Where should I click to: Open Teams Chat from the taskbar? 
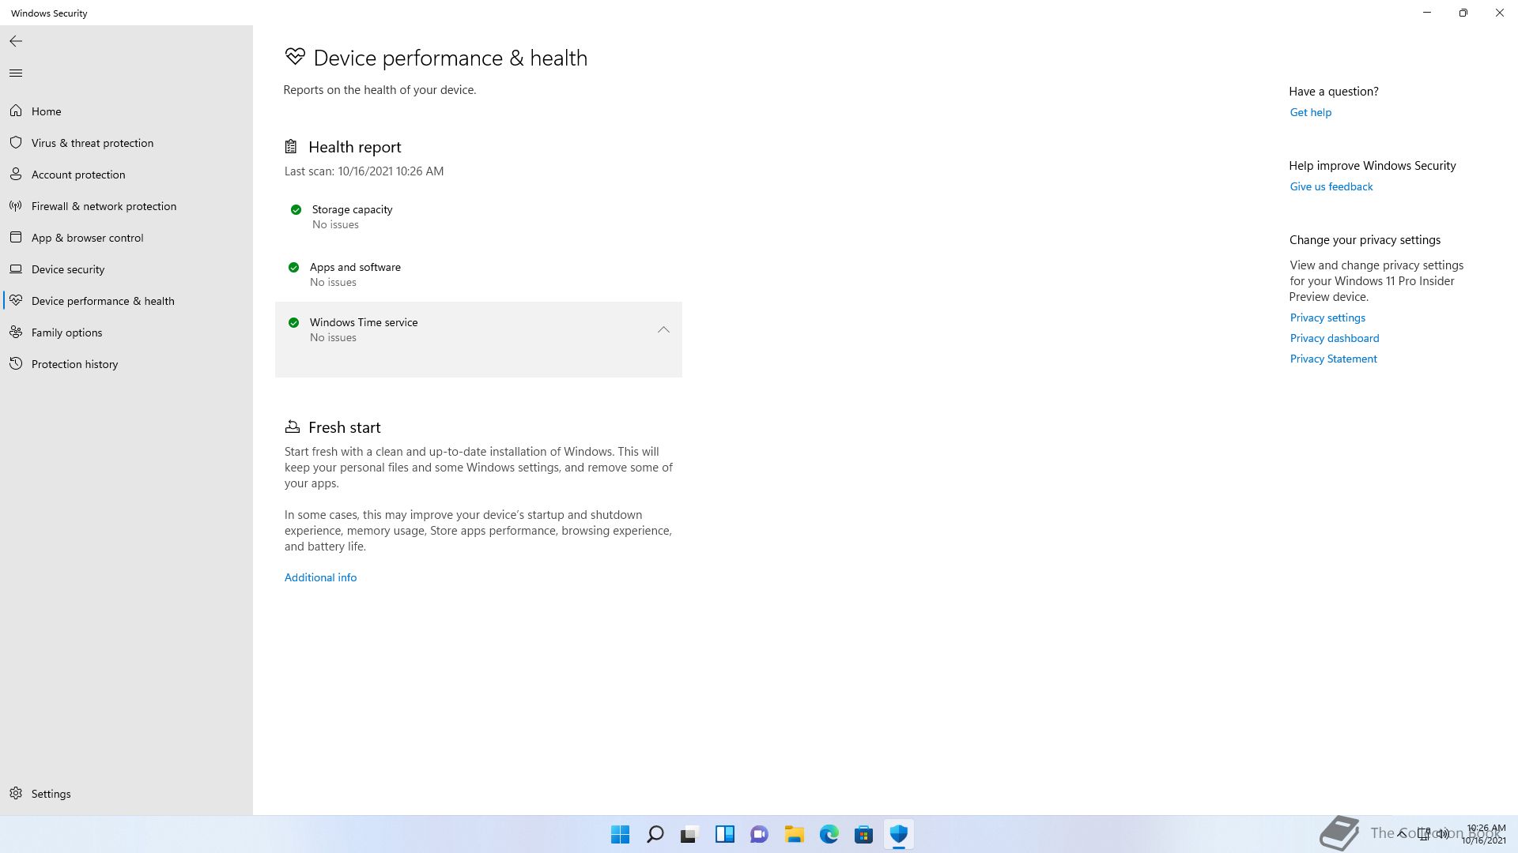[760, 834]
